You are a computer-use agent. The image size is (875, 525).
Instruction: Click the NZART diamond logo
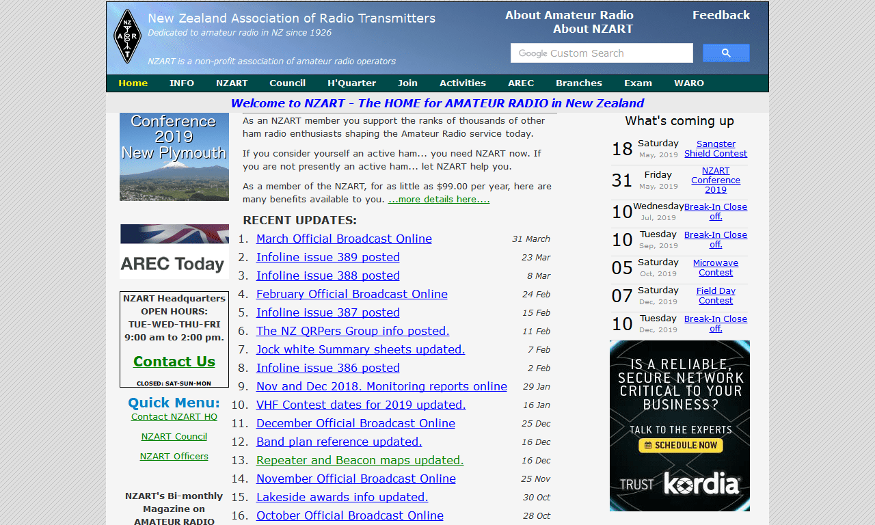(127, 36)
